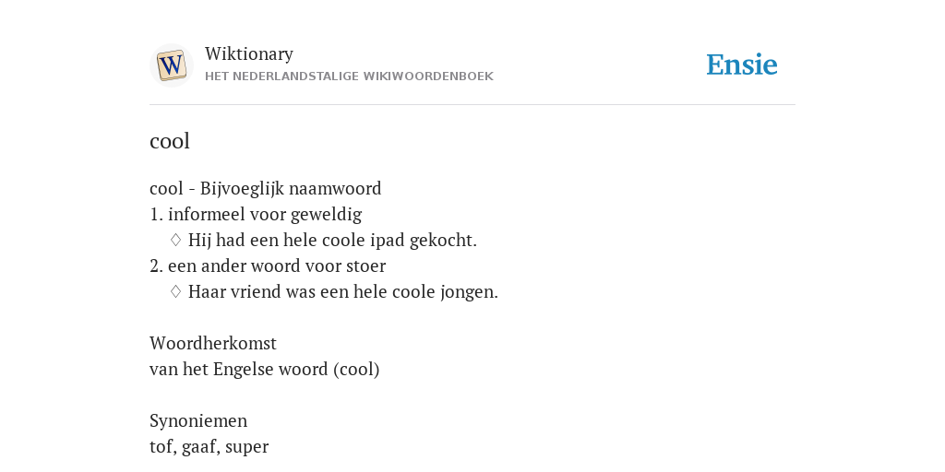Click the synonym 'gaaf'
This screenshot has height=472, width=945.
[198, 447]
